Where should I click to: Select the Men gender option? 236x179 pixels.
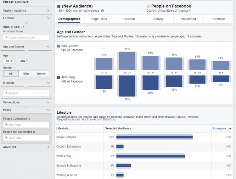coord(26,74)
